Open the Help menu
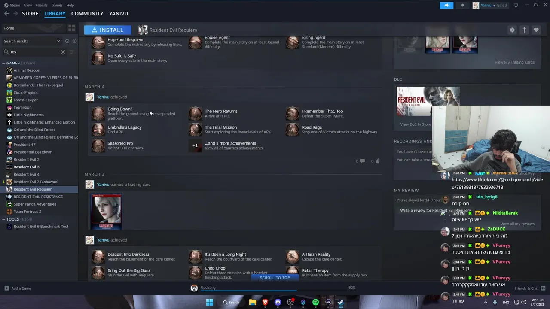 tap(70, 5)
